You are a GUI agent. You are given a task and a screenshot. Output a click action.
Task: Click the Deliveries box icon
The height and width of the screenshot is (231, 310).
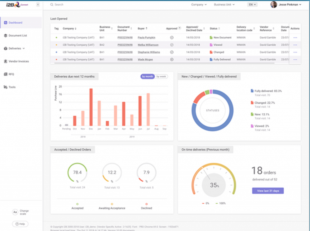pyautogui.click(x=6, y=48)
